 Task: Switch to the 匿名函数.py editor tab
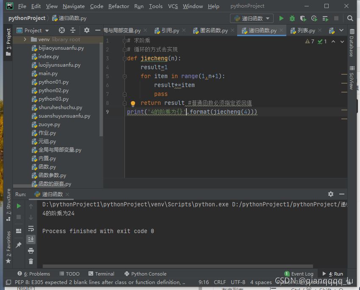[x=211, y=31]
